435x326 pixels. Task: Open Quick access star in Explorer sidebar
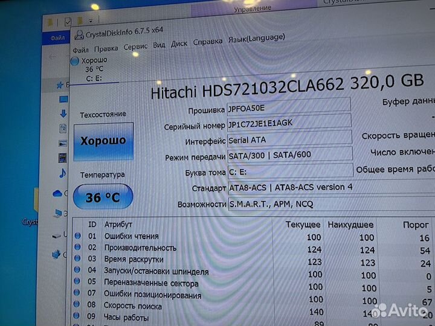click(60, 85)
